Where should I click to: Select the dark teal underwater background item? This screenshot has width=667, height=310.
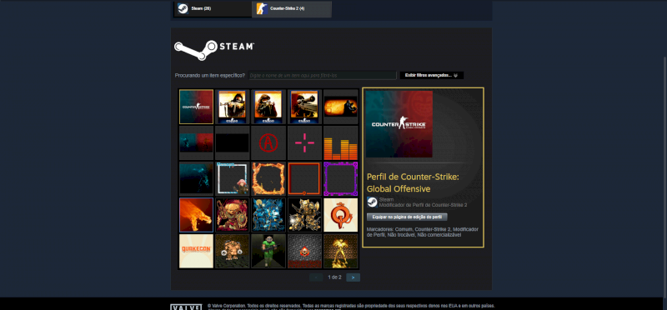point(196,178)
